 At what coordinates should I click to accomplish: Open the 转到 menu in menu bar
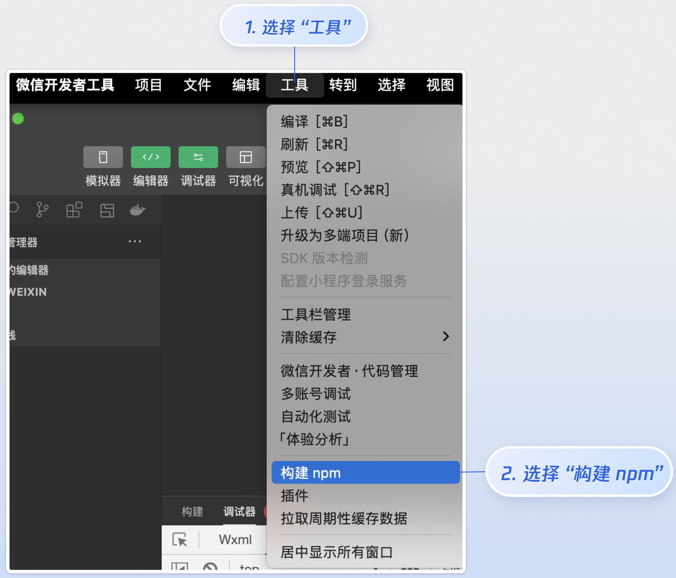tap(343, 85)
